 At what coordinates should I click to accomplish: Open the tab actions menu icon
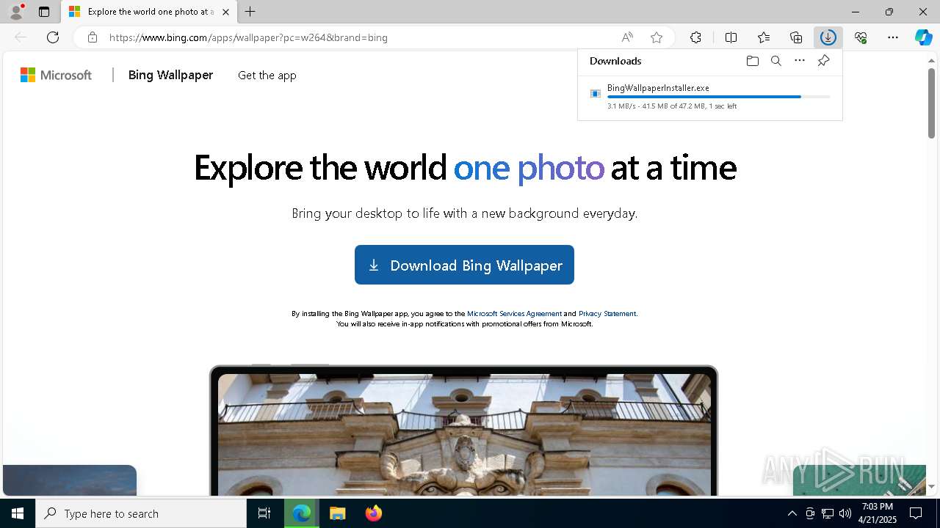pyautogui.click(x=44, y=12)
